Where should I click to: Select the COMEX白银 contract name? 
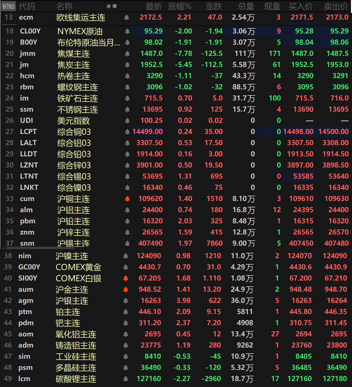click(79, 278)
